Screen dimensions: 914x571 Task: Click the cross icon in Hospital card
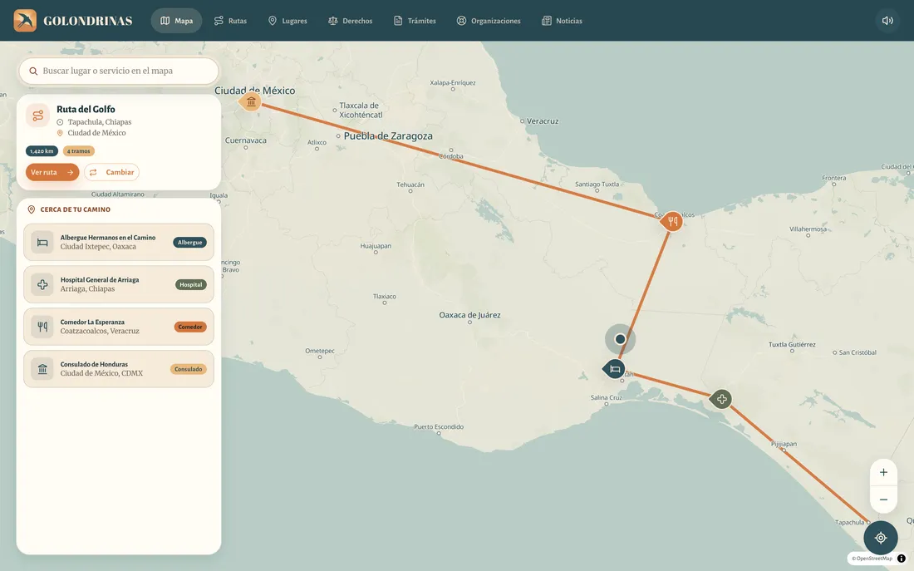click(x=42, y=284)
